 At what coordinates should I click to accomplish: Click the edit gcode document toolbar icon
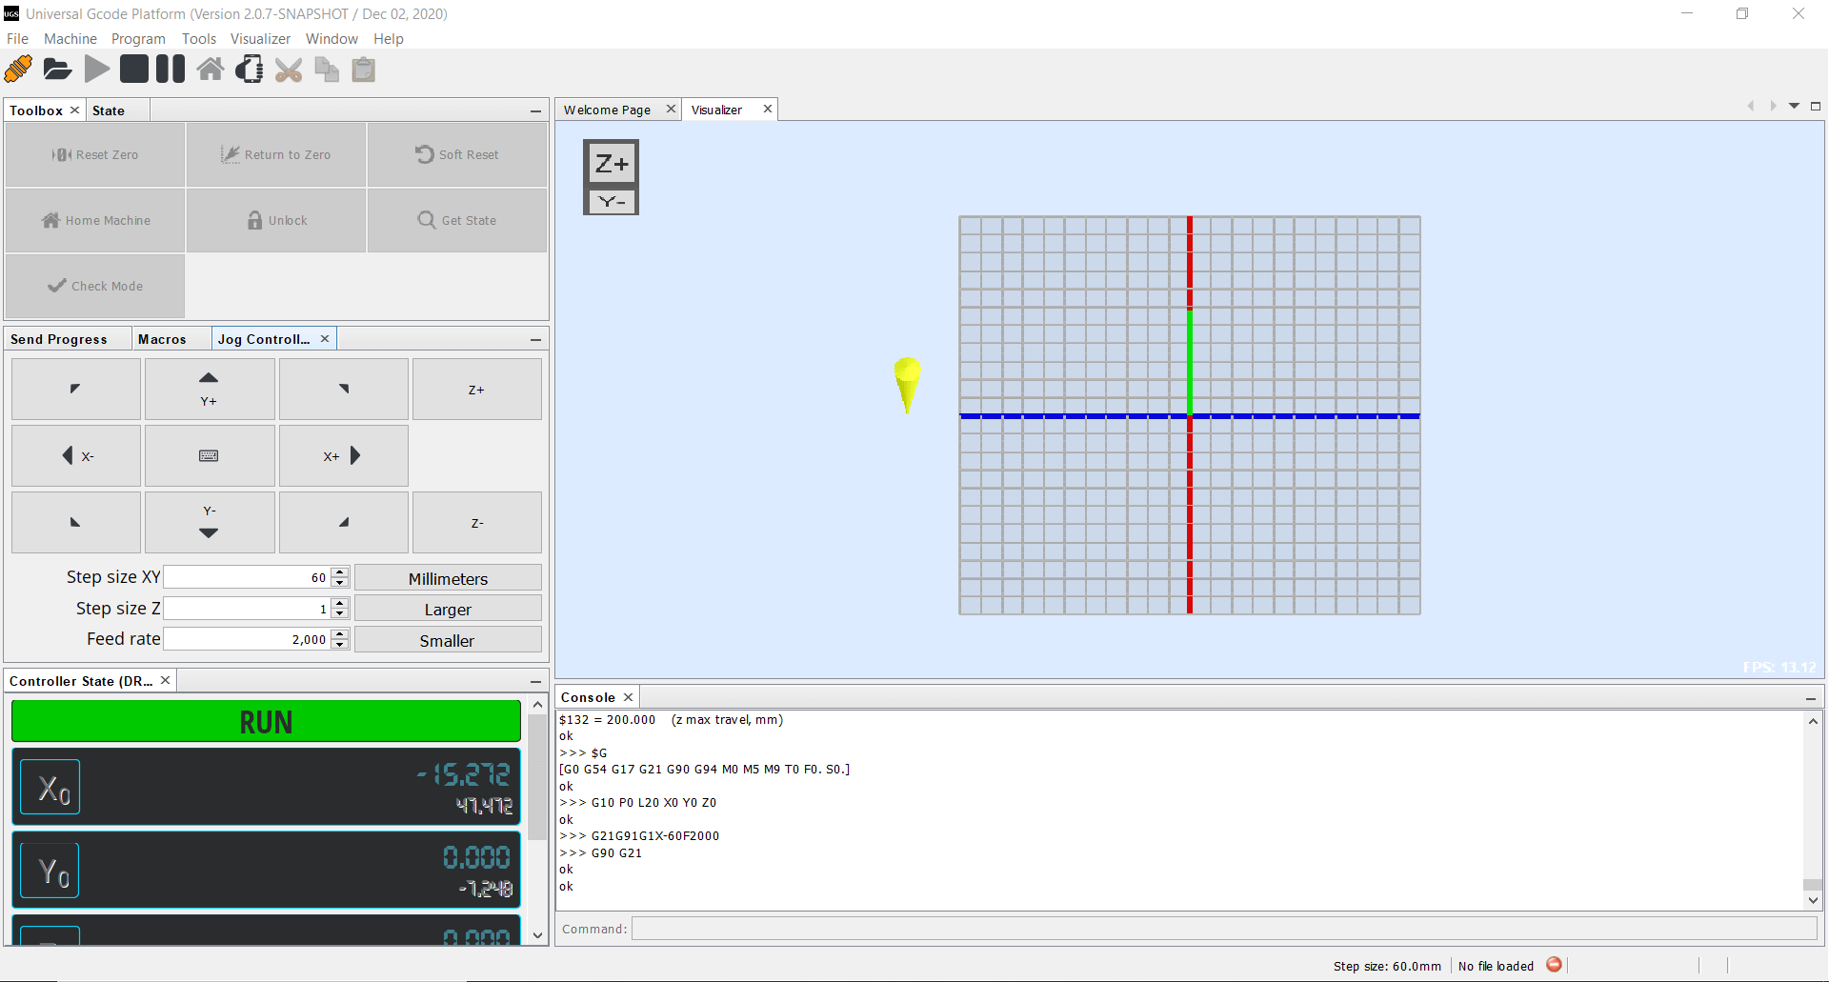(250, 70)
